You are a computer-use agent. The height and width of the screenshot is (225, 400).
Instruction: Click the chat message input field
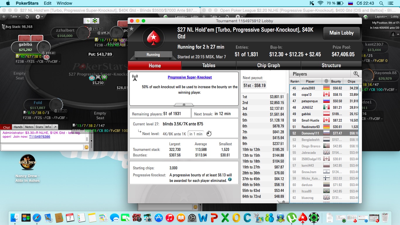pyautogui.click(x=42, y=147)
